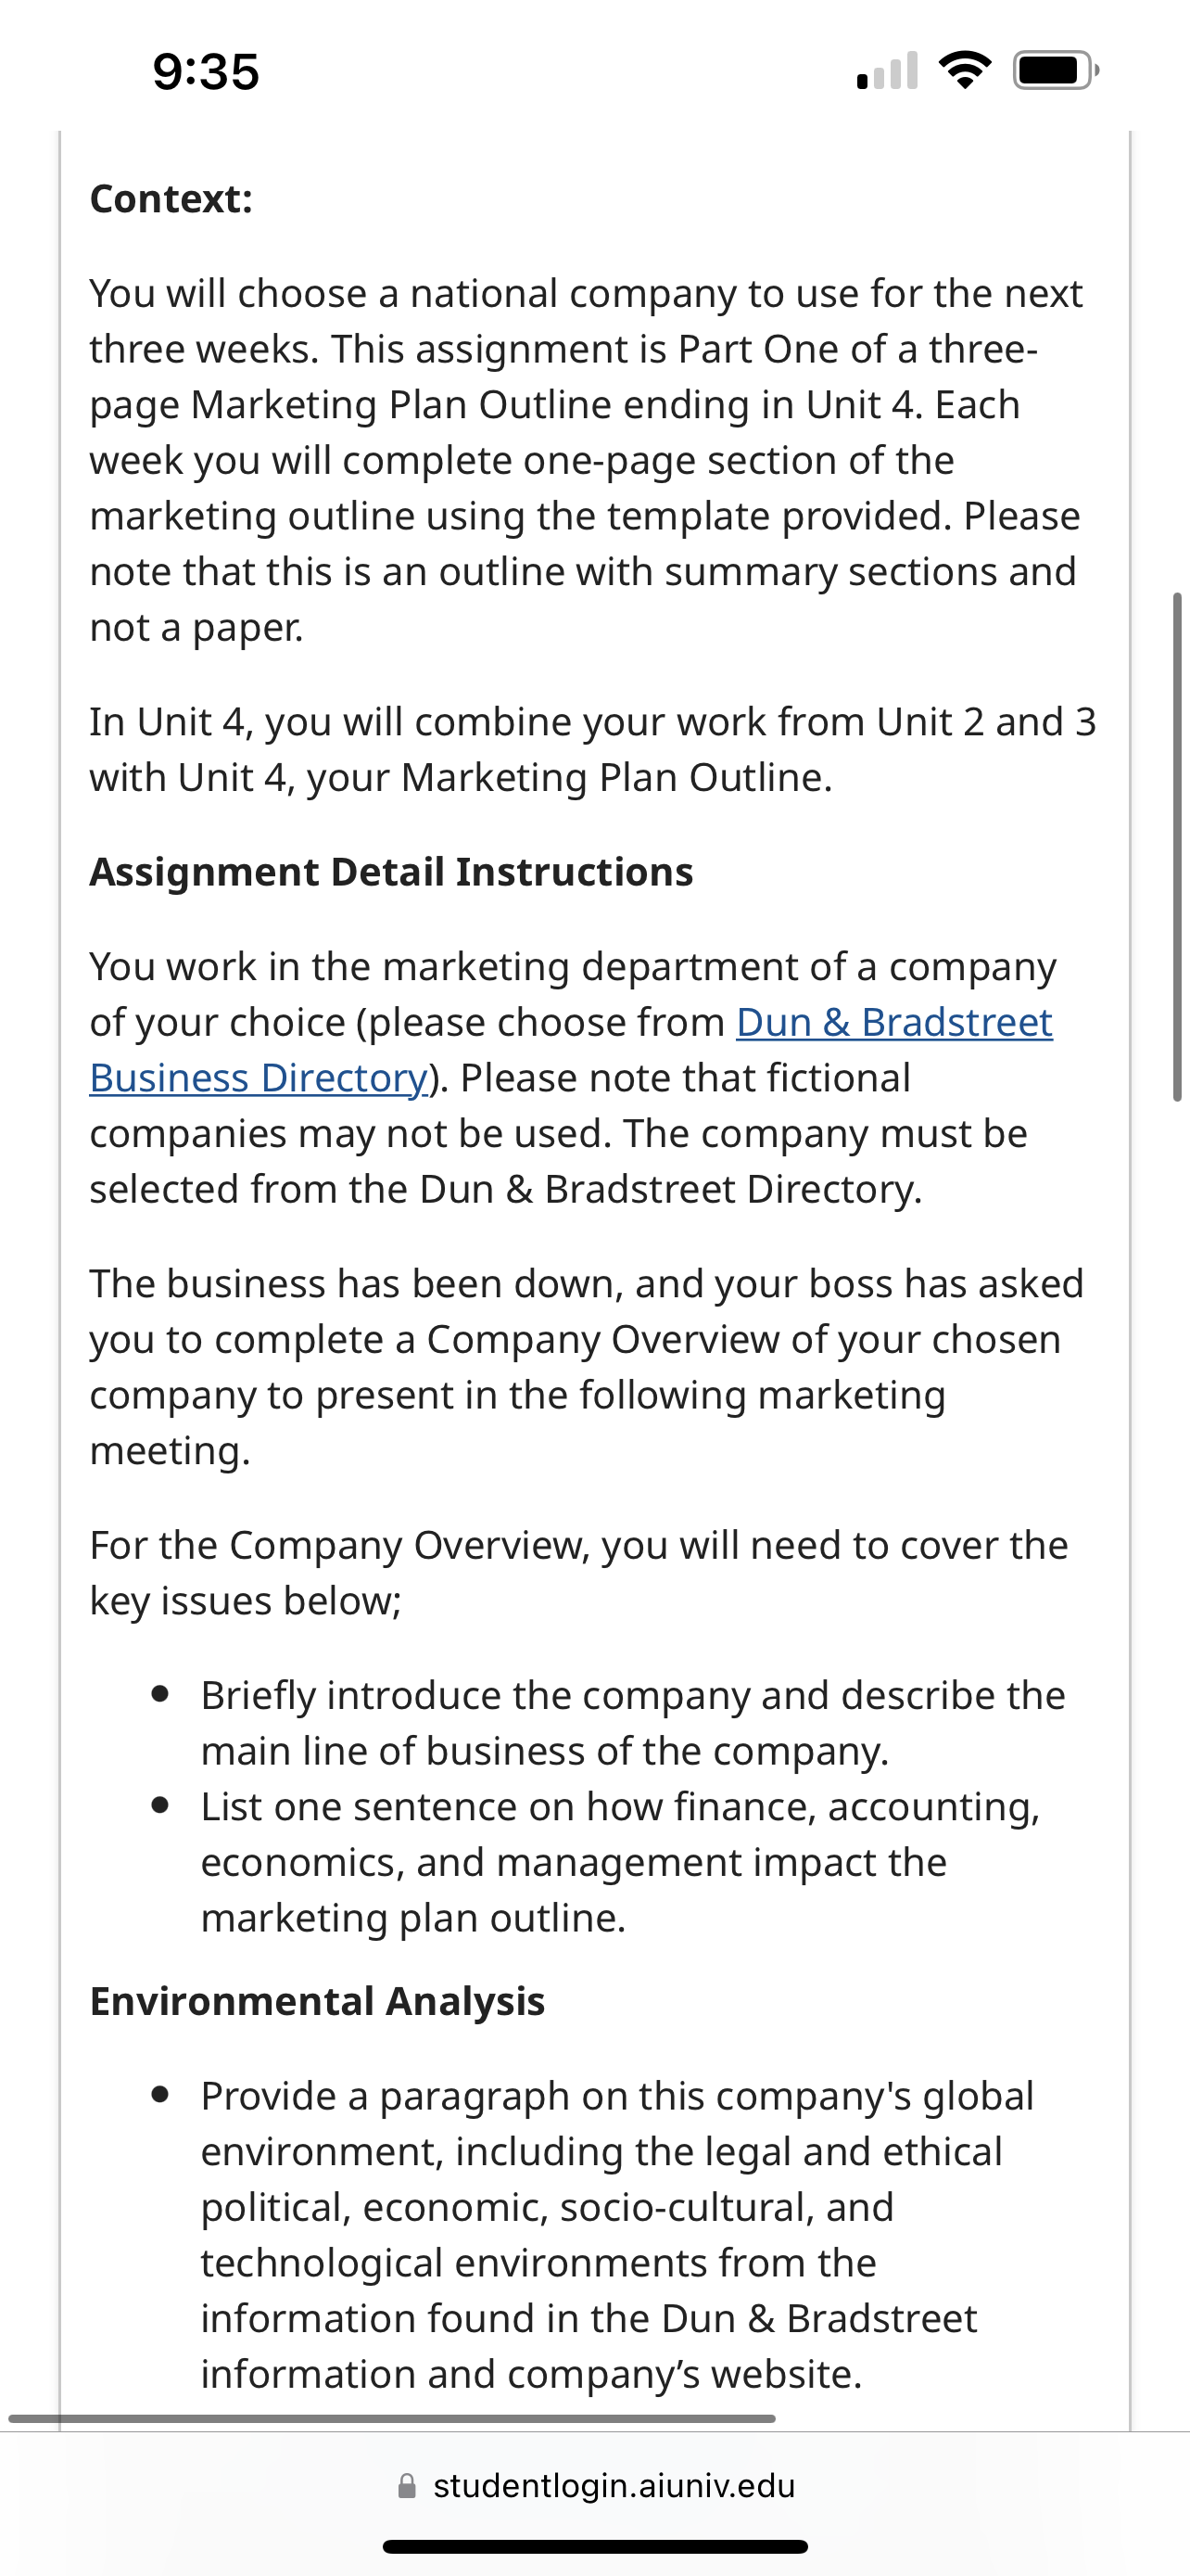The image size is (1190, 2576).
Task: Click the 'The business has been down' paragraph
Action: (588, 1367)
